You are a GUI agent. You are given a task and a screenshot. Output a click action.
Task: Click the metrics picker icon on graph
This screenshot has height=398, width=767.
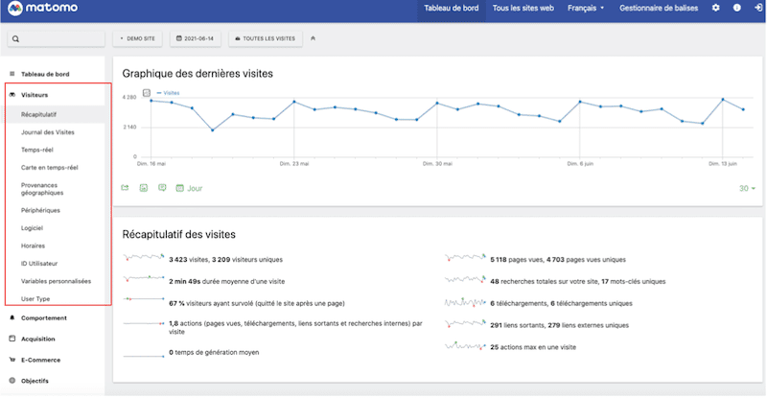coord(146,93)
